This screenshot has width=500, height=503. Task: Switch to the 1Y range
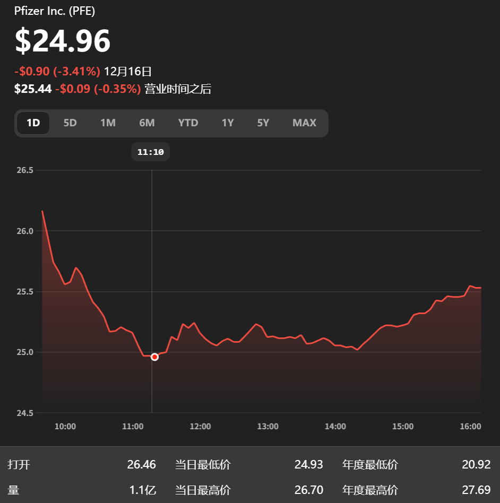228,123
